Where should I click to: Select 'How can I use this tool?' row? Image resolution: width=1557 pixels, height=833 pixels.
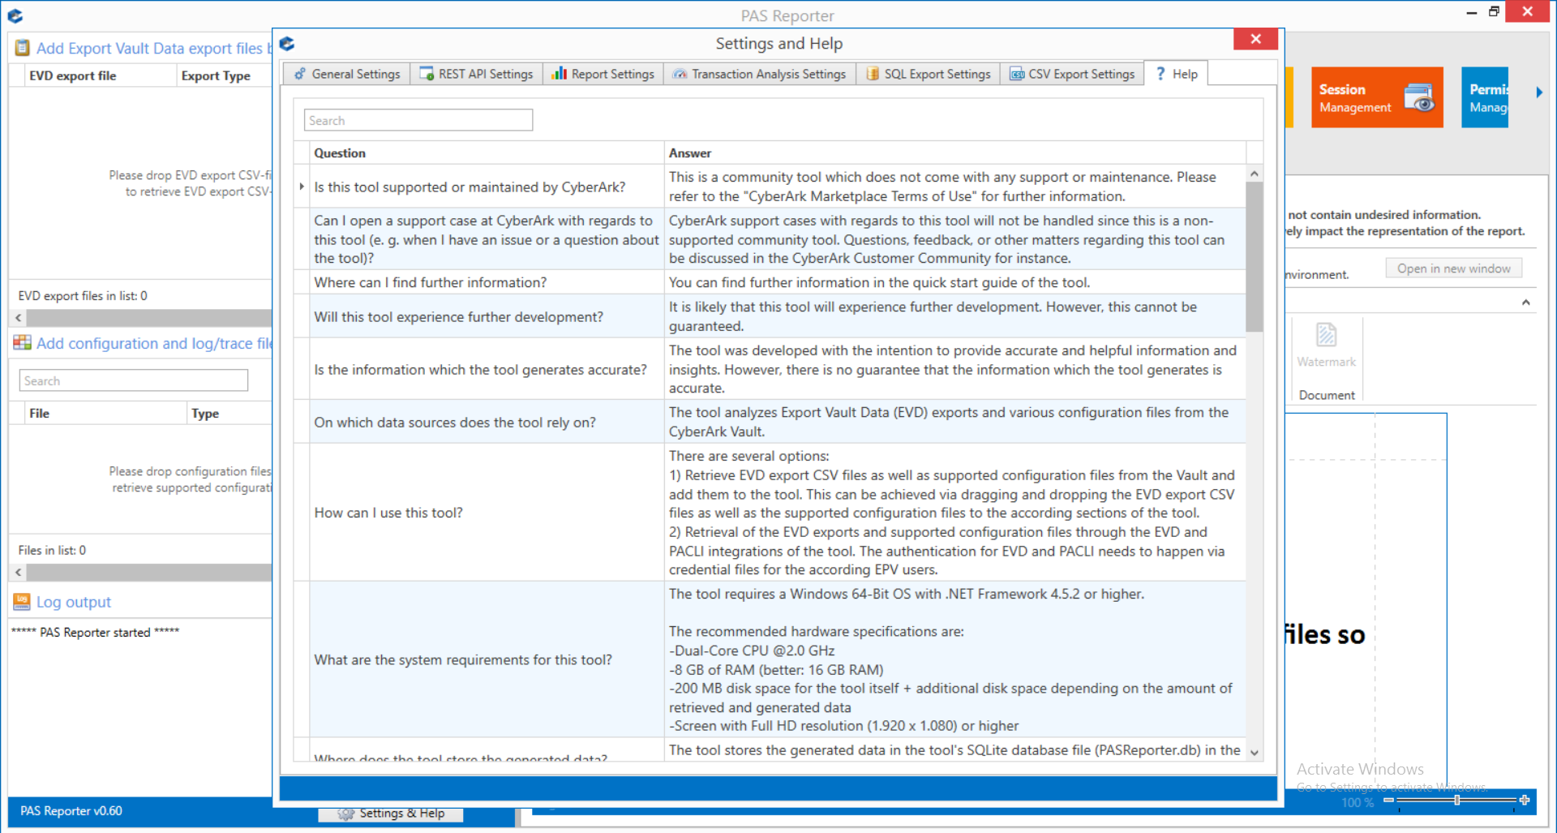pyautogui.click(x=770, y=513)
